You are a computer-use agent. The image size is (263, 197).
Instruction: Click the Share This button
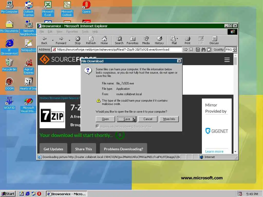point(83,149)
